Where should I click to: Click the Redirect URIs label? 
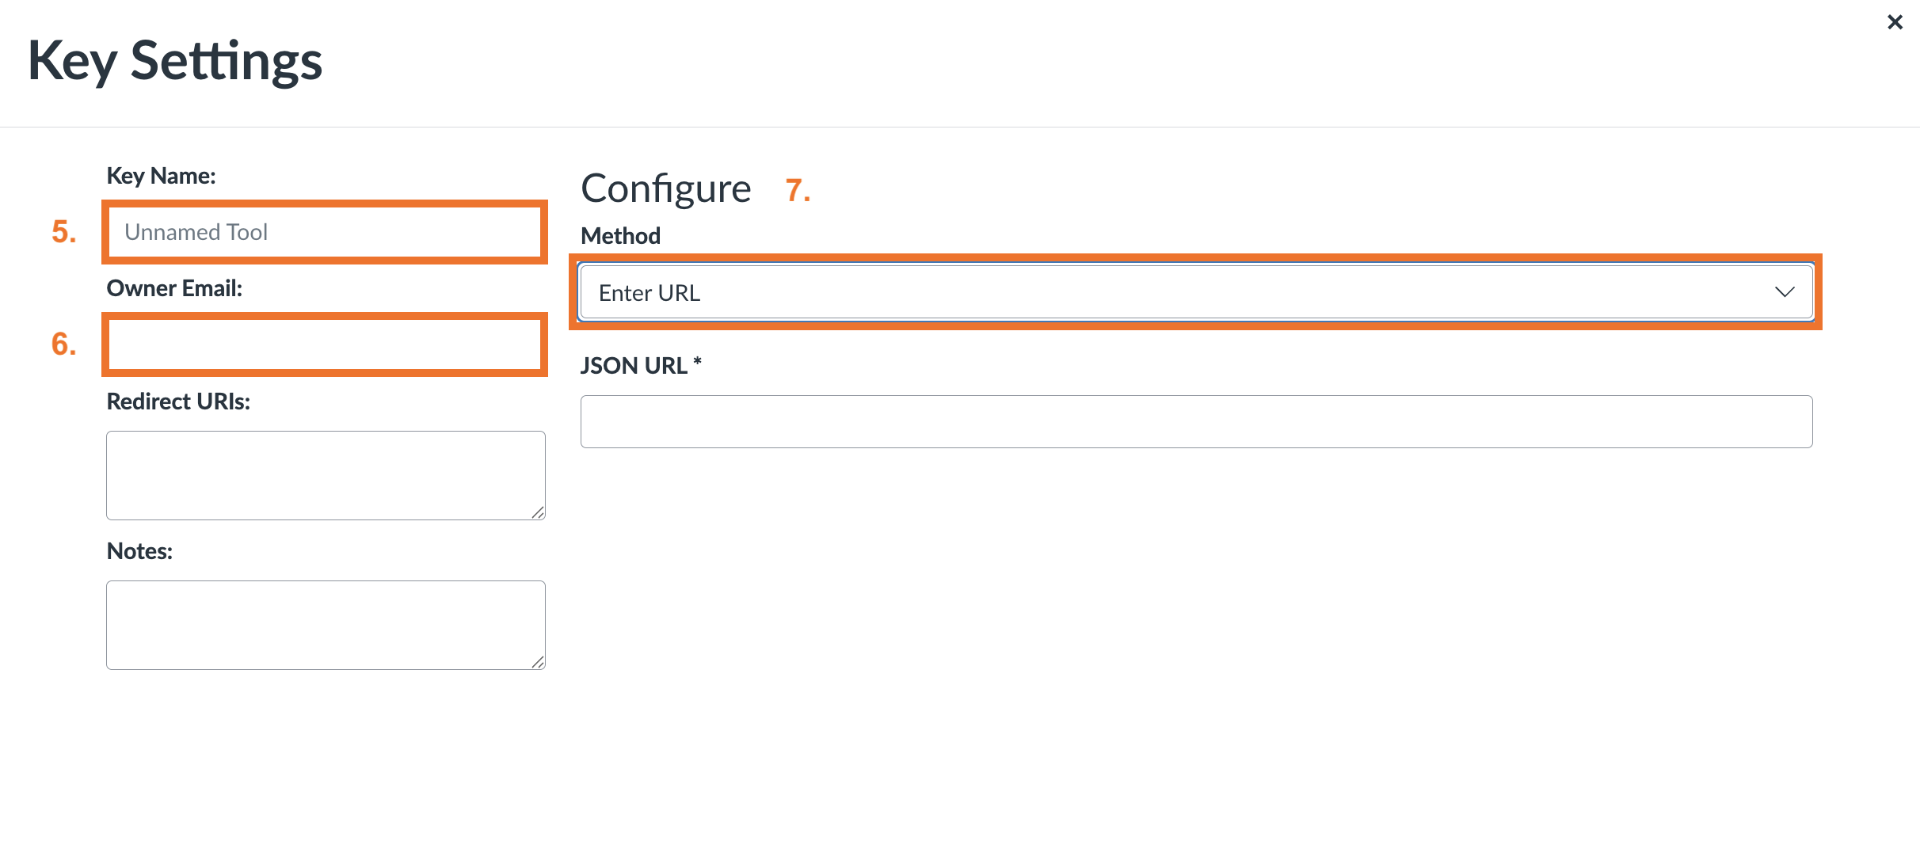tap(178, 401)
